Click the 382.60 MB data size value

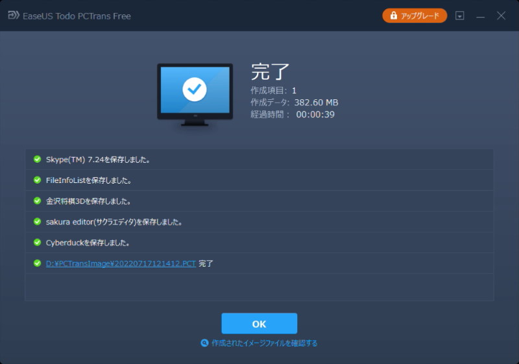coord(316,103)
